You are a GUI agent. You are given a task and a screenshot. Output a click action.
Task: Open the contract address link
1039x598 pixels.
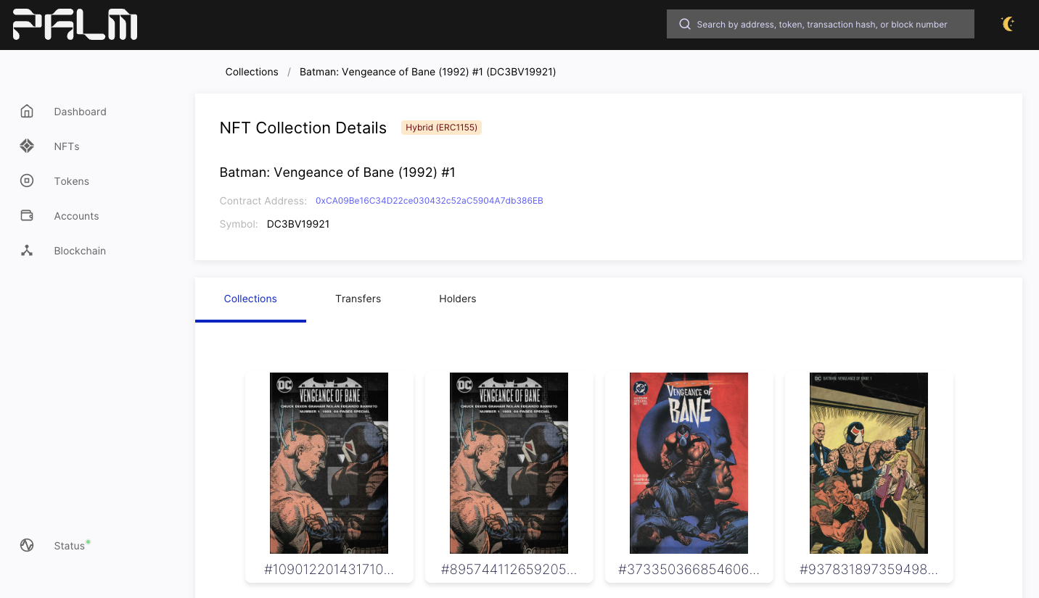click(x=430, y=201)
